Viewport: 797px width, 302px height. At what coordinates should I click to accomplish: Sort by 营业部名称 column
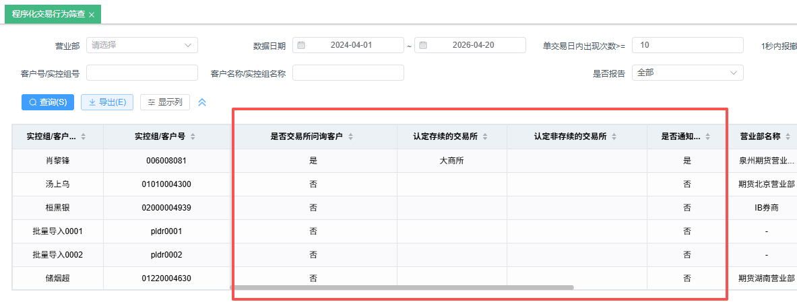click(788, 137)
